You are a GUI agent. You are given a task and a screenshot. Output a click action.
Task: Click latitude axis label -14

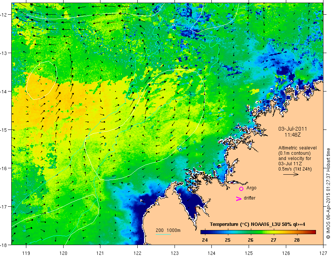pyautogui.click(x=4, y=91)
